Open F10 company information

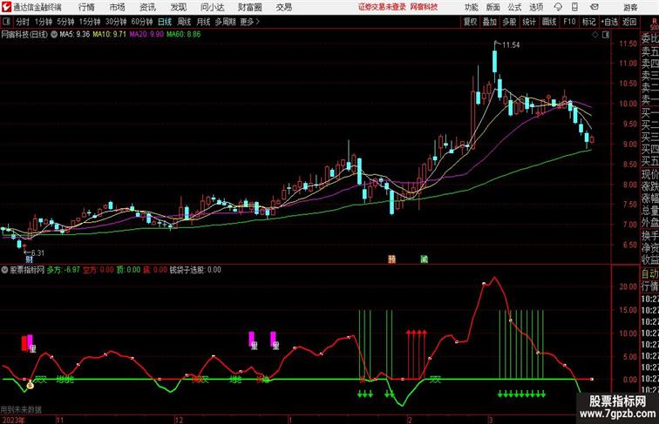coord(569,22)
